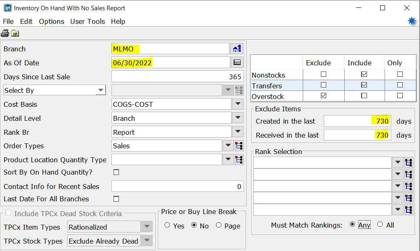Select Page for Price or Buy Line Break
420x251 pixels.
(218, 225)
